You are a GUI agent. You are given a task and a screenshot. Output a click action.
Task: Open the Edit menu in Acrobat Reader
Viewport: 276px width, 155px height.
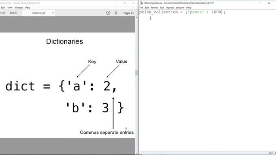coord(3,8)
